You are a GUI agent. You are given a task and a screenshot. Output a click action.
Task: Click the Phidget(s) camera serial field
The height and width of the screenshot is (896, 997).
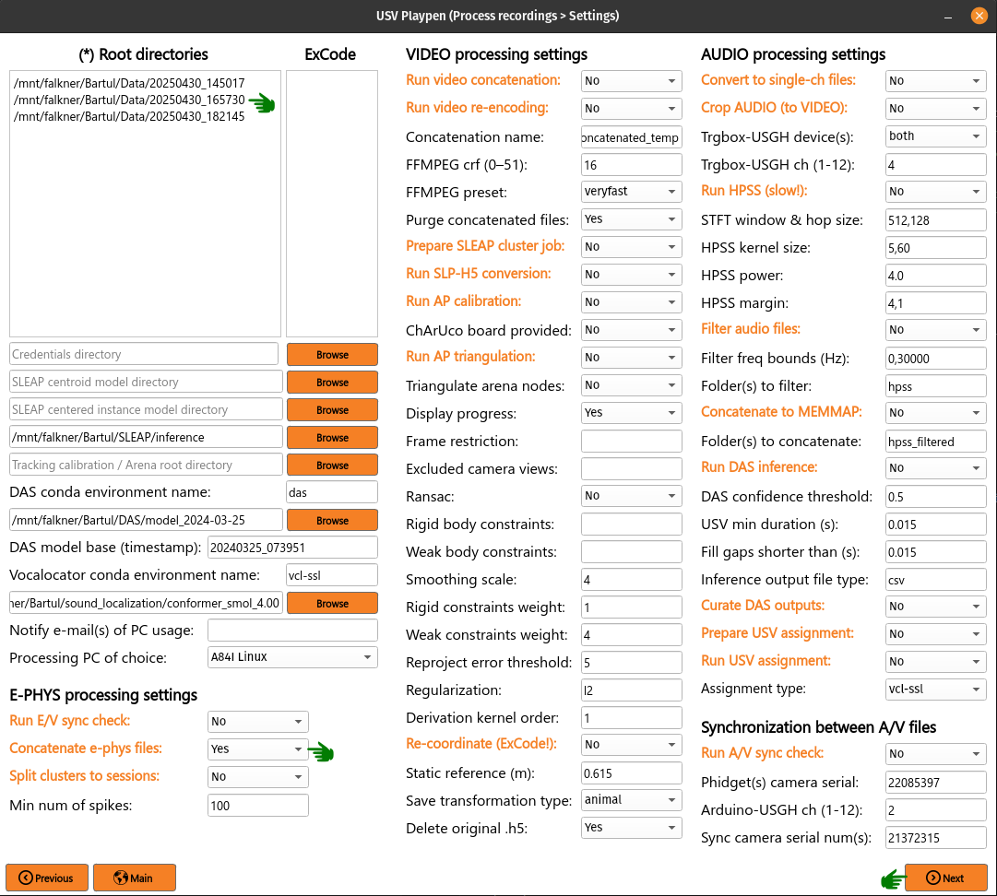[935, 783]
